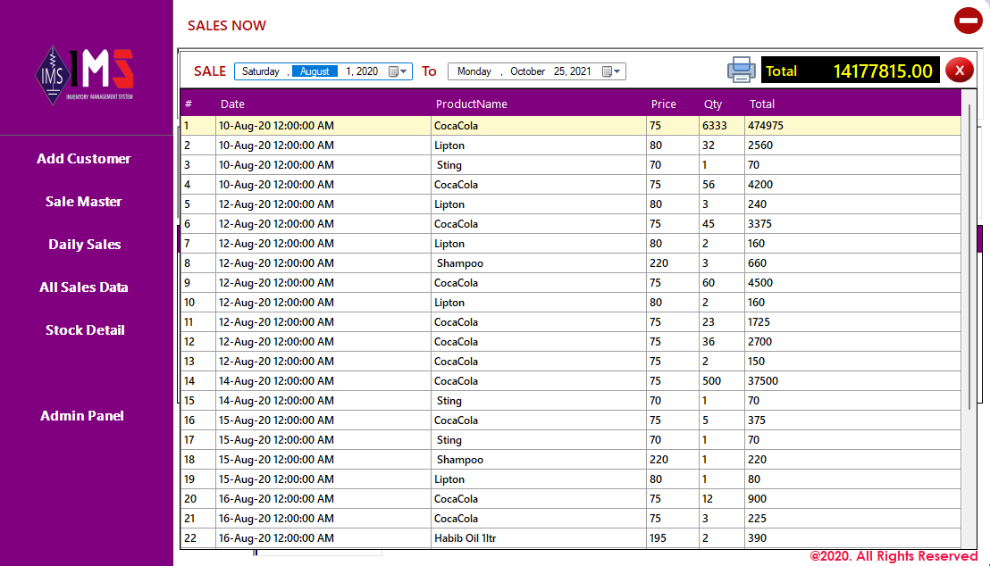990x566 pixels.
Task: Click the Total column header
Action: [762, 104]
